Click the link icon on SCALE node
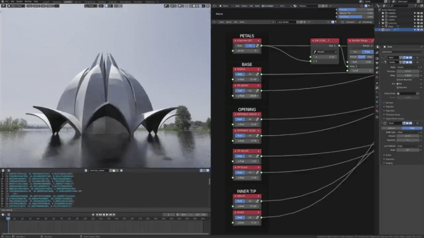Viewport: 424px width, 238px height. pyautogui.click(x=257, y=217)
